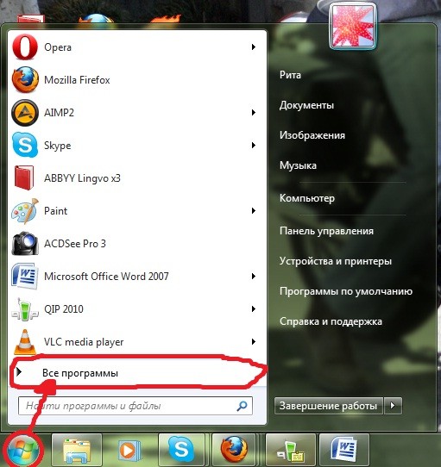The width and height of the screenshot is (441, 467).
Task: Open the Opera browser icon
Action: [25, 47]
